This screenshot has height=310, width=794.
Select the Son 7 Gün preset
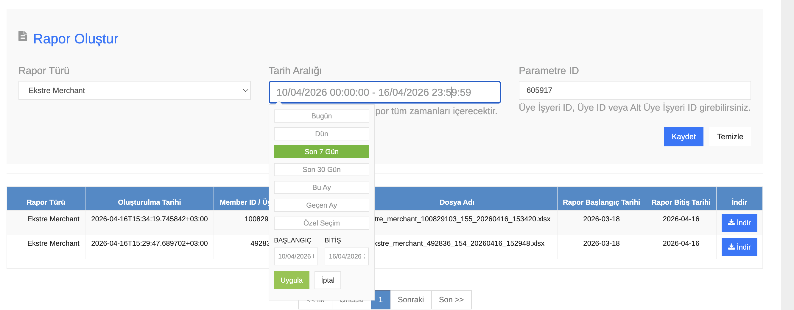pyautogui.click(x=321, y=152)
